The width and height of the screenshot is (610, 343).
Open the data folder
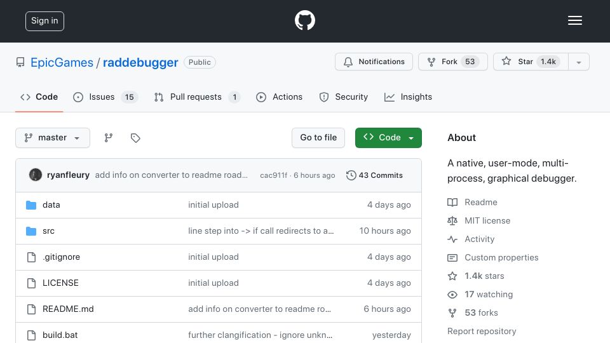(51, 205)
